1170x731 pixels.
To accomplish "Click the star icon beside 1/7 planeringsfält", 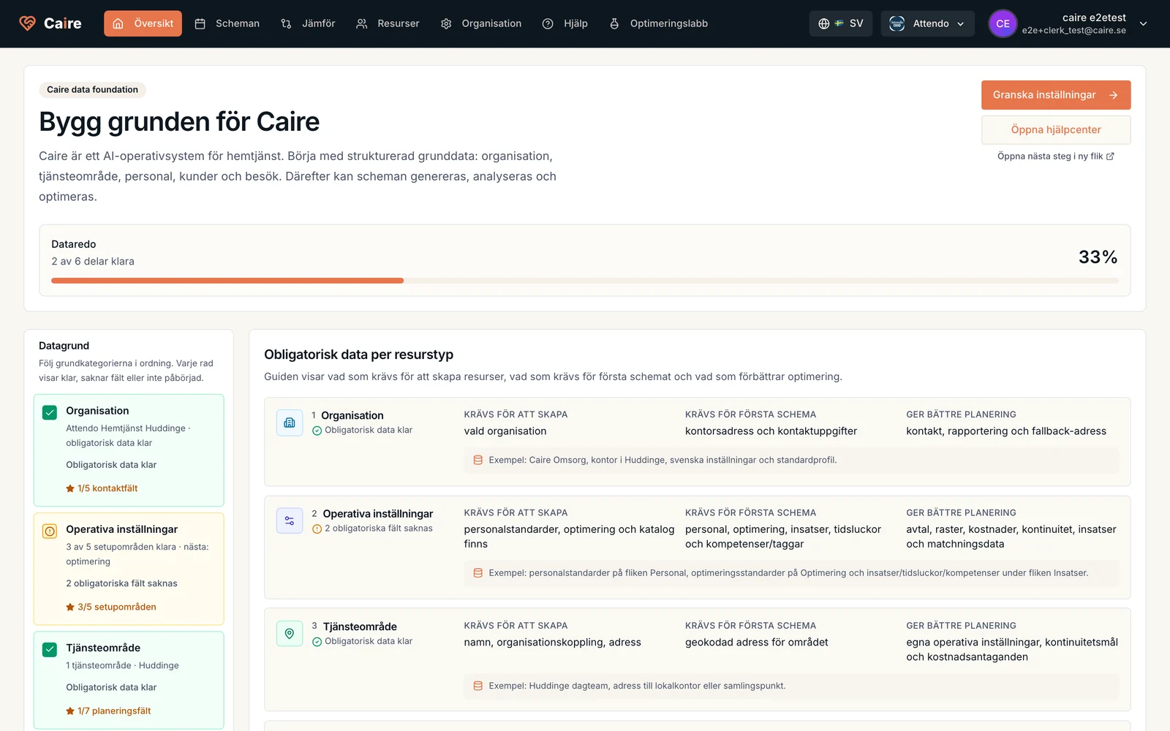I will click(70, 711).
